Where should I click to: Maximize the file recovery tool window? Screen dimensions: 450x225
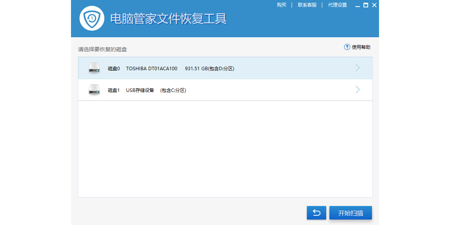[365, 5]
